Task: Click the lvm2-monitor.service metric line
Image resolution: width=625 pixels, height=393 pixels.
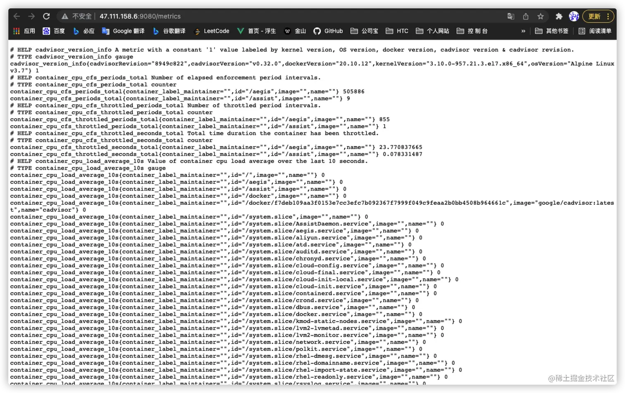Action: click(x=227, y=335)
